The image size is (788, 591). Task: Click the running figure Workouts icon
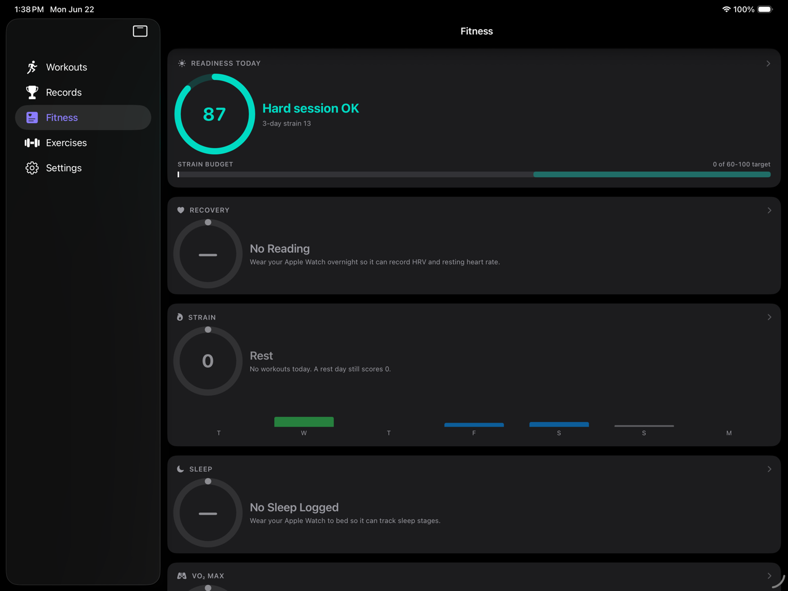32,67
